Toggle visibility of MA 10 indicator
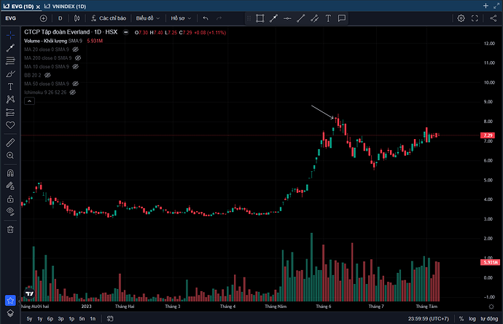503x324 pixels. (x=75, y=67)
